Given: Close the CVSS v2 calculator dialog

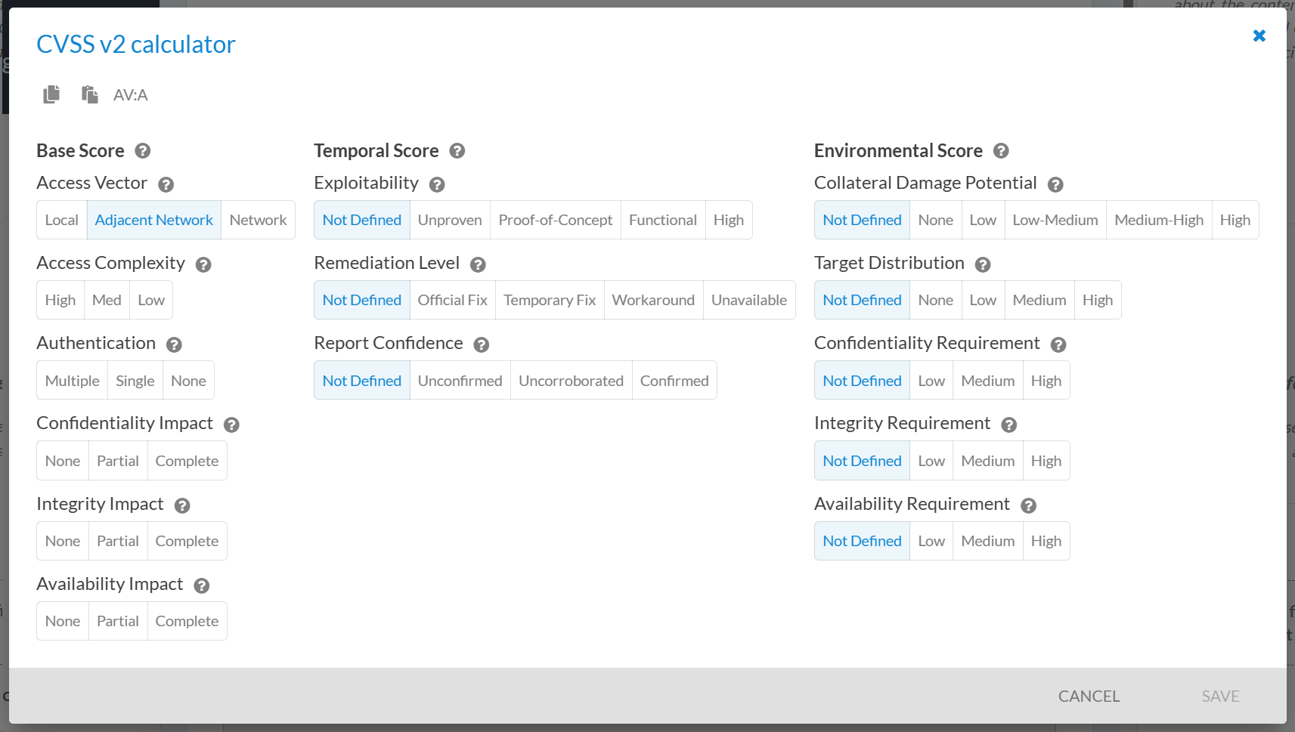Looking at the screenshot, I should (x=1259, y=36).
